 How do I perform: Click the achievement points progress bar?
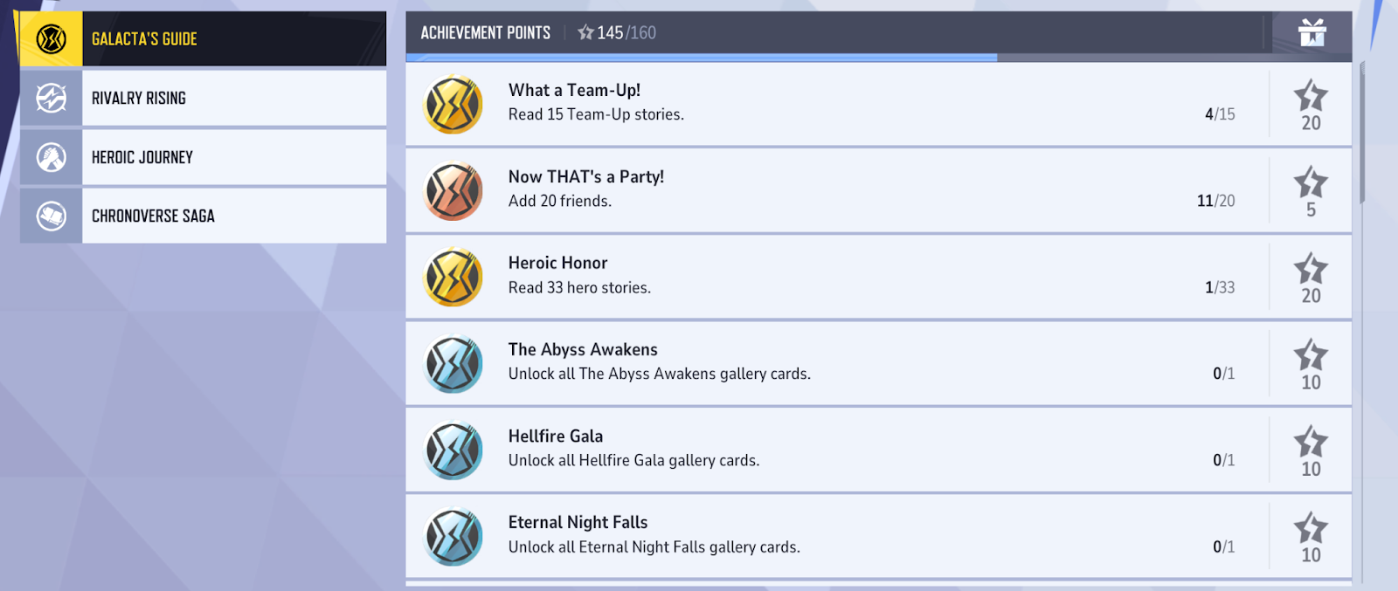[x=878, y=58]
